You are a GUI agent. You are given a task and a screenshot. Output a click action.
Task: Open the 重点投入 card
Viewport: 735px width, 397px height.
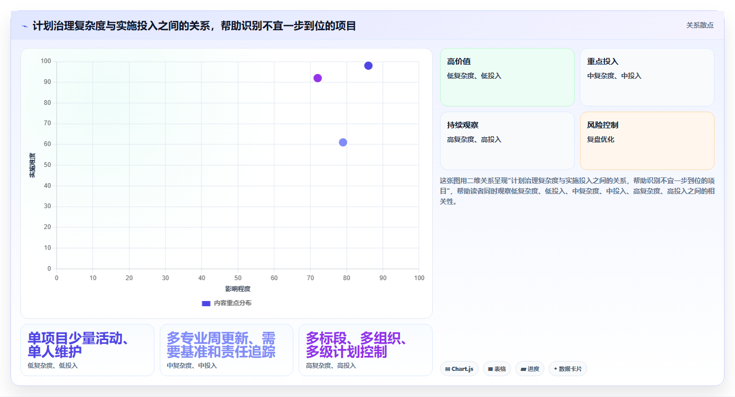(x=647, y=77)
